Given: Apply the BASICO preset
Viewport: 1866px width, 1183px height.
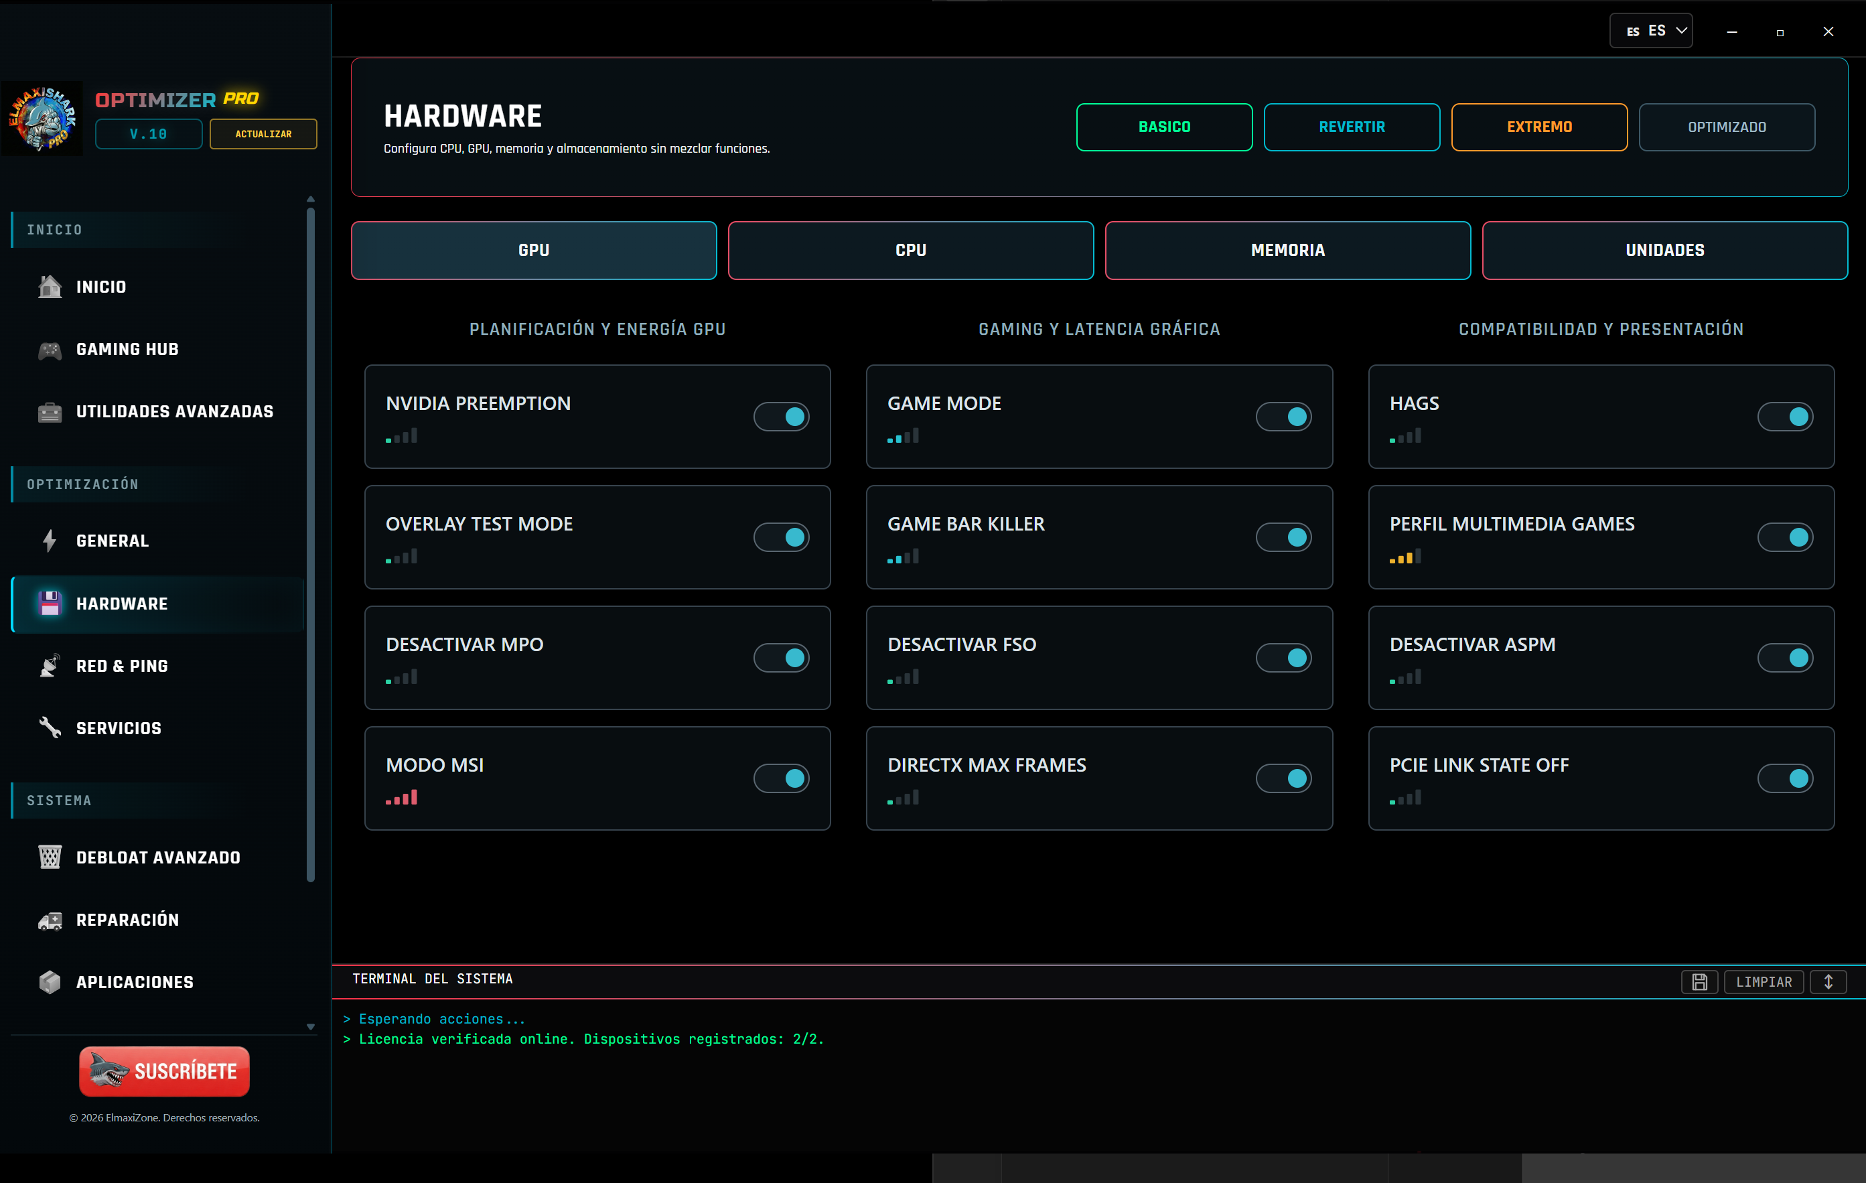Looking at the screenshot, I should click(1164, 127).
